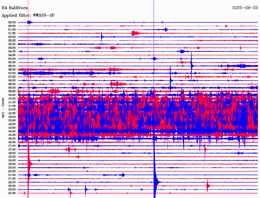Select the 19:00 time label

click(x=12, y=160)
